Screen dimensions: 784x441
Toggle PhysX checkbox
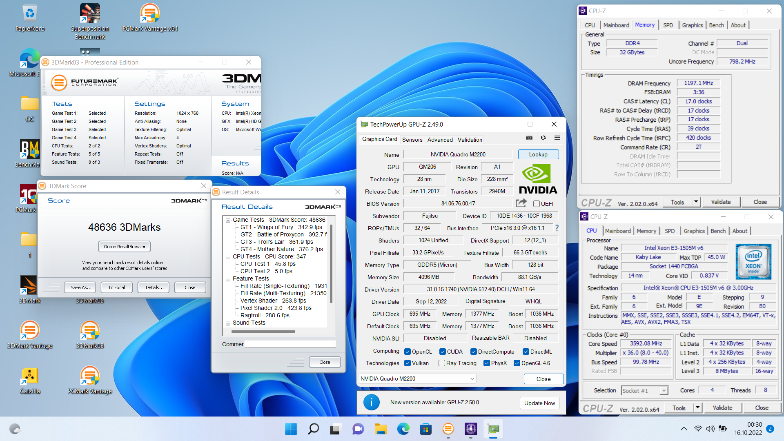tap(486, 363)
